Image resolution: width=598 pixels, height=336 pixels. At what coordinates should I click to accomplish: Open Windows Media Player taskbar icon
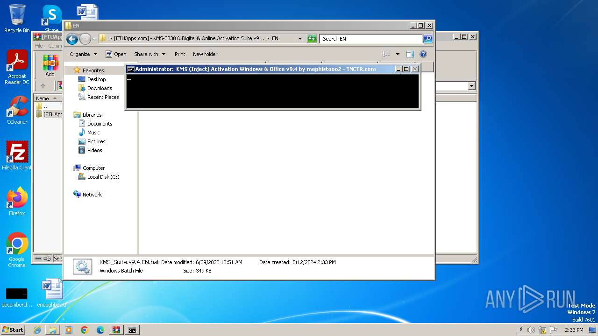[x=69, y=330]
